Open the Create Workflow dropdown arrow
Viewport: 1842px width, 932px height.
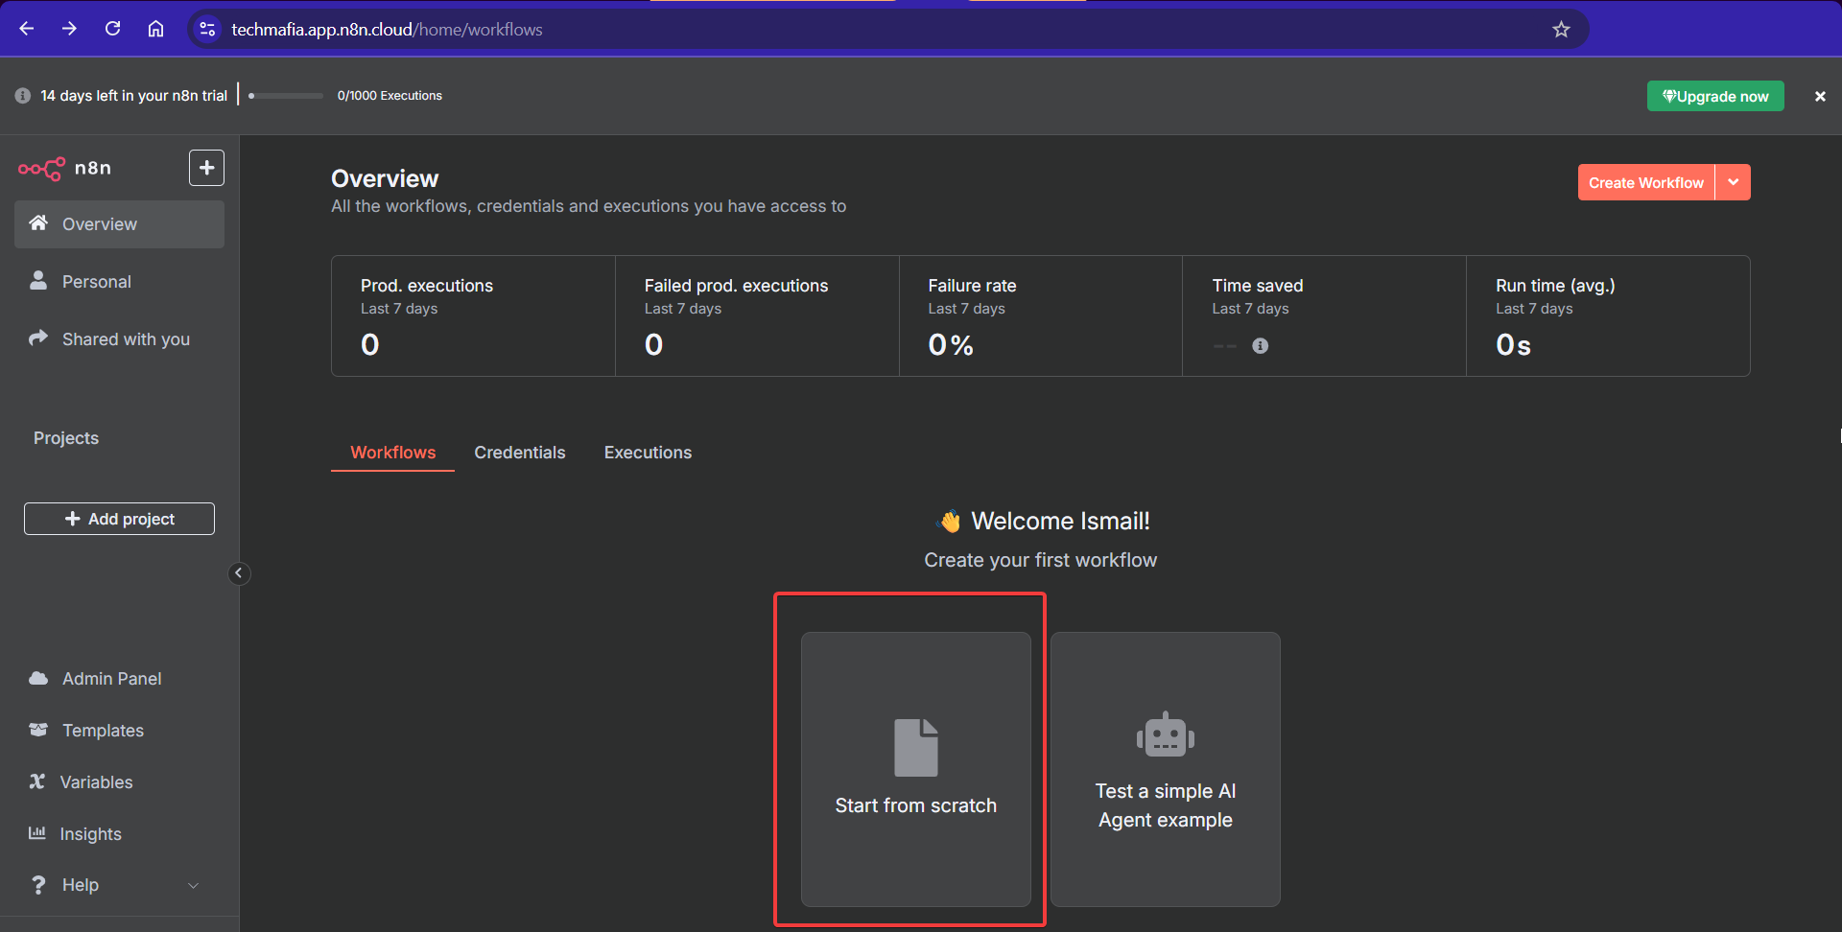(1733, 182)
